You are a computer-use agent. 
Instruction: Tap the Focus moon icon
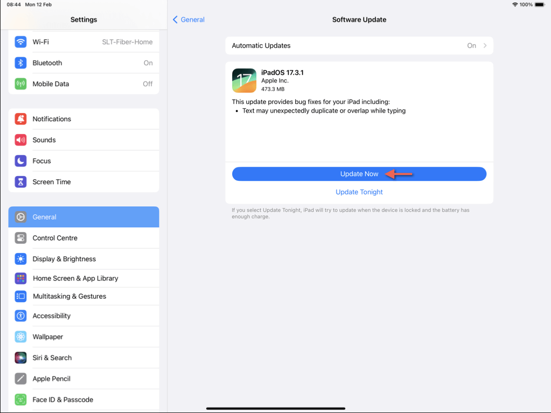[20, 161]
